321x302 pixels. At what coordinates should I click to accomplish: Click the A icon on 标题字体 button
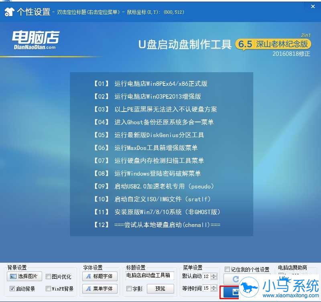click(x=88, y=276)
